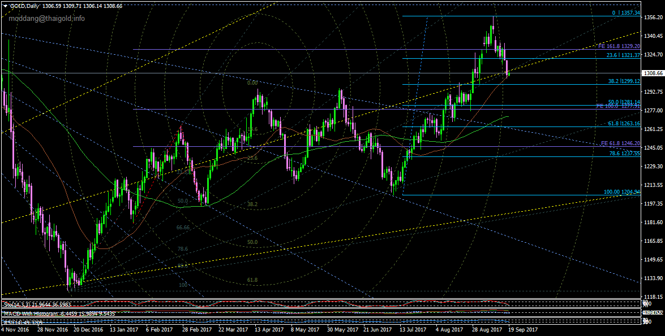This screenshot has height=336, width=665.
Task: Click the chart menu triangle beside GOLD,Daily
Action: pos(5,6)
